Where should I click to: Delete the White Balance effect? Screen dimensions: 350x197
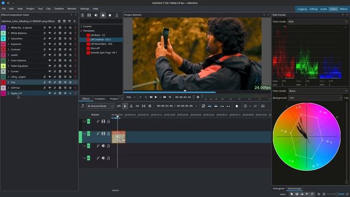coord(75,33)
